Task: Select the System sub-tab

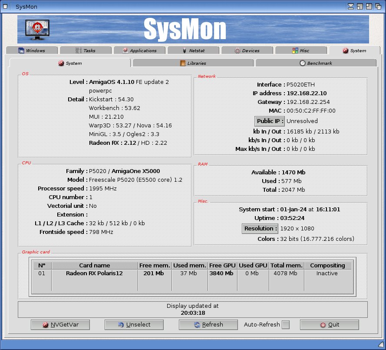Action: 70,63
